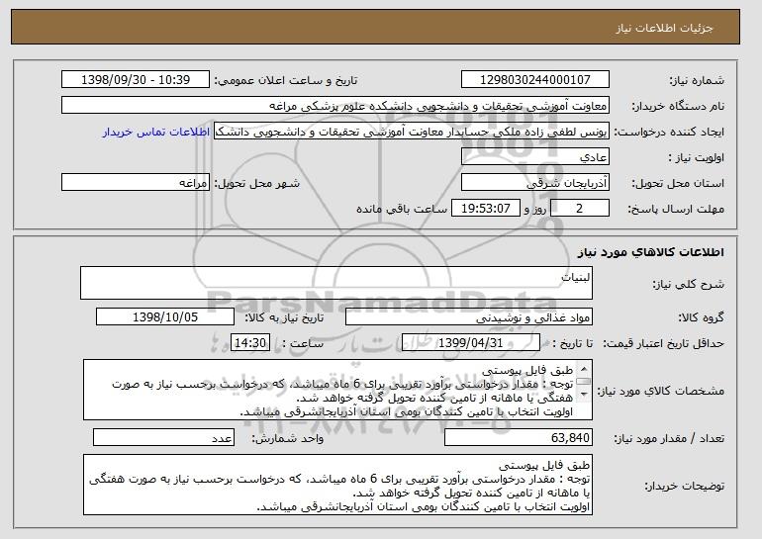Click the label شماره نیاز
The image size is (762, 539).
click(697, 80)
